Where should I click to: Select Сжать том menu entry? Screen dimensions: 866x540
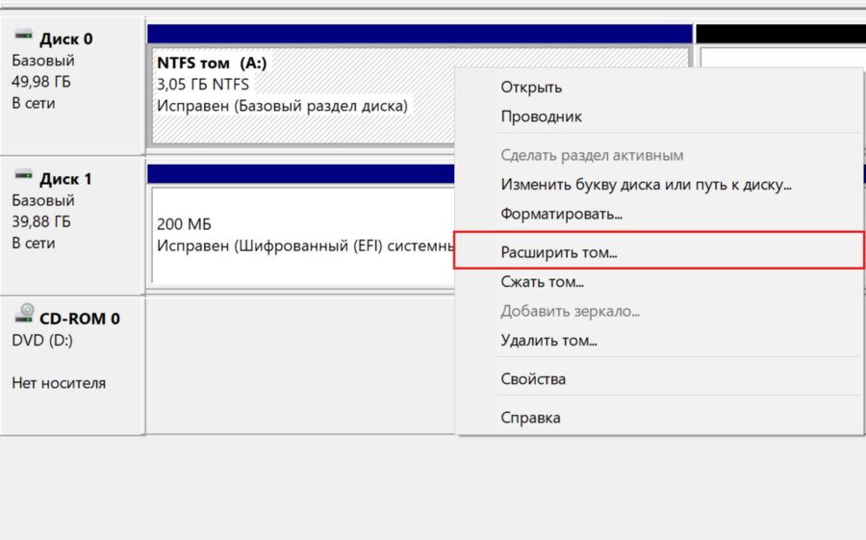542,282
